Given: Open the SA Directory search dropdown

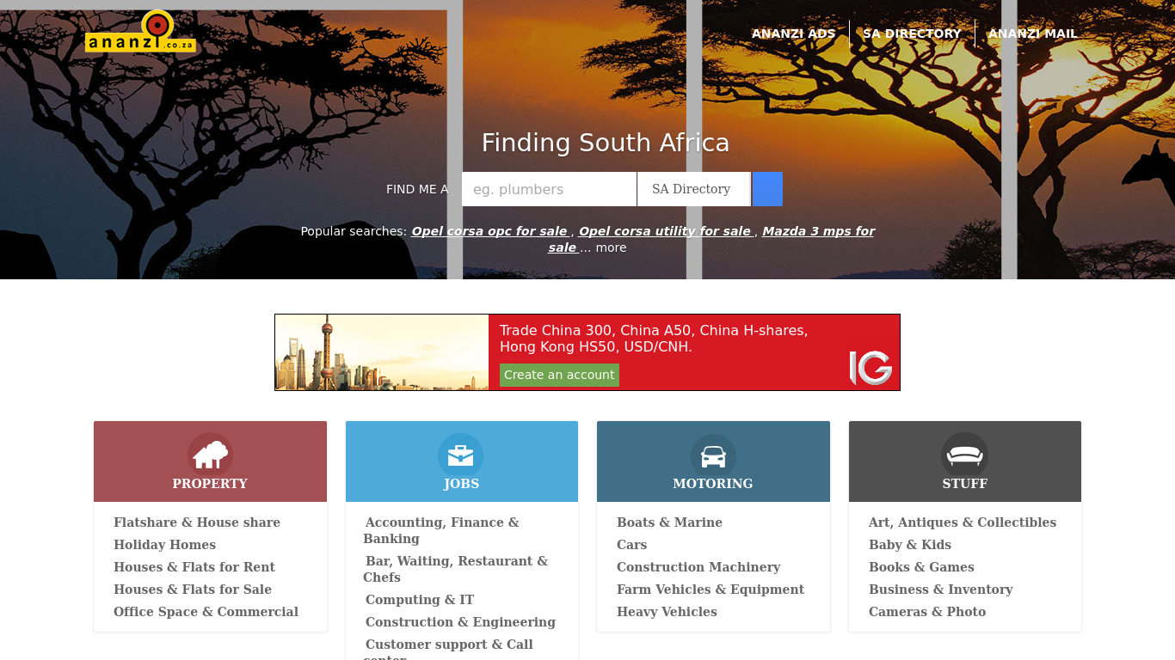Looking at the screenshot, I should tap(694, 189).
